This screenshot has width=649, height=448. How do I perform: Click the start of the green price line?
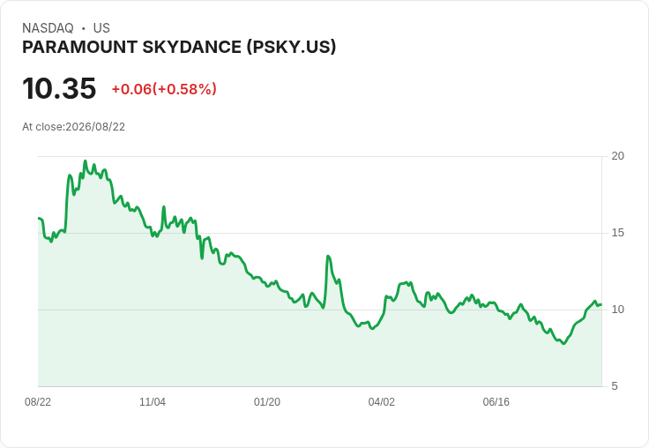coord(39,218)
